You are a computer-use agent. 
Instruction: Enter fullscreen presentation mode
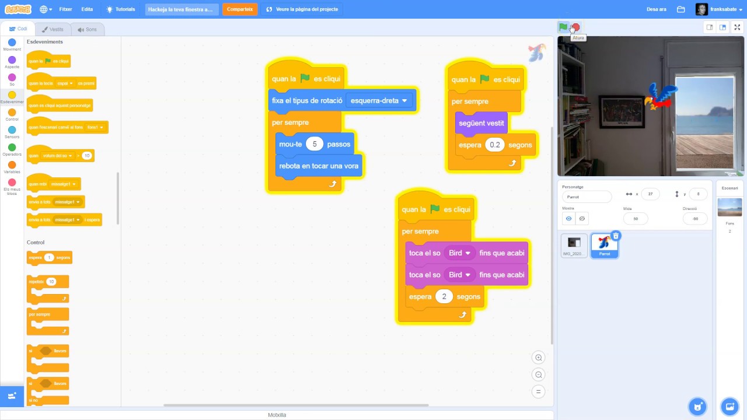tap(737, 27)
